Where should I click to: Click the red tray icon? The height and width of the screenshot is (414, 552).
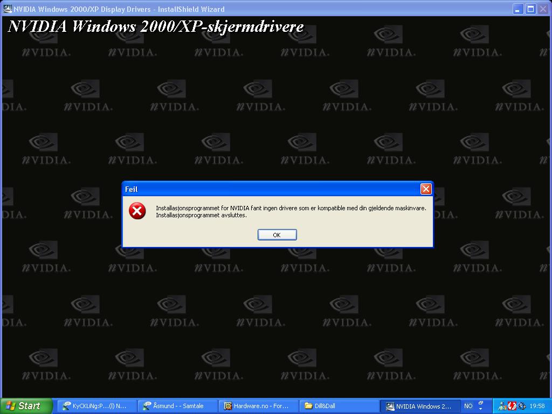click(512, 406)
